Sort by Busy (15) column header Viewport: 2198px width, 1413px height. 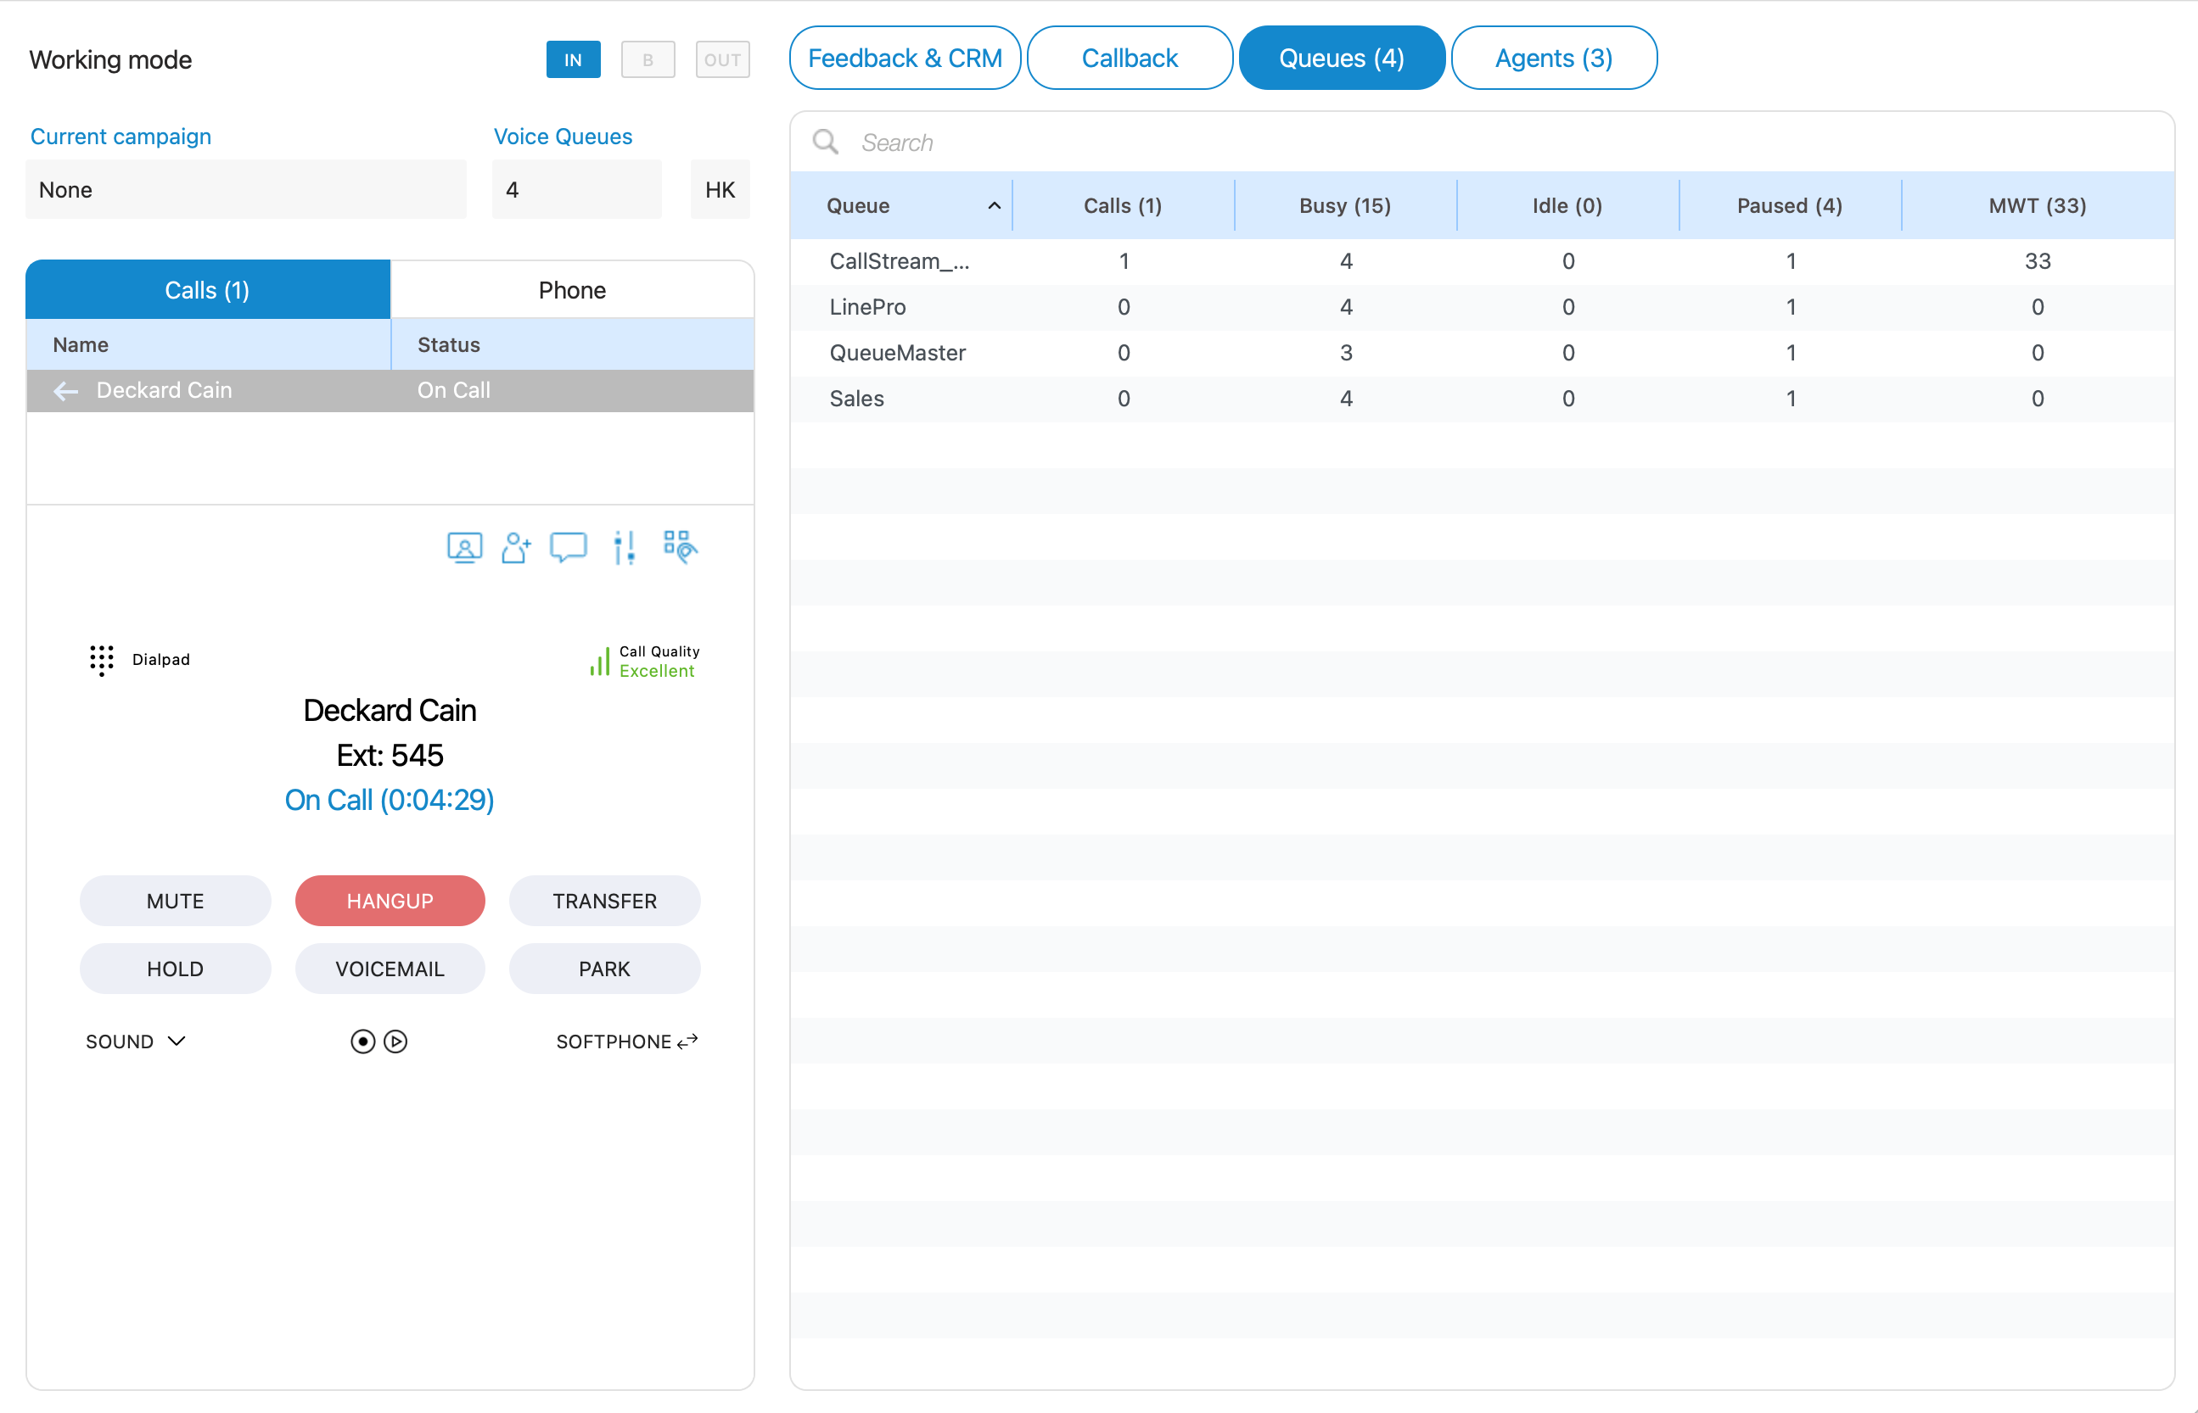click(x=1345, y=205)
